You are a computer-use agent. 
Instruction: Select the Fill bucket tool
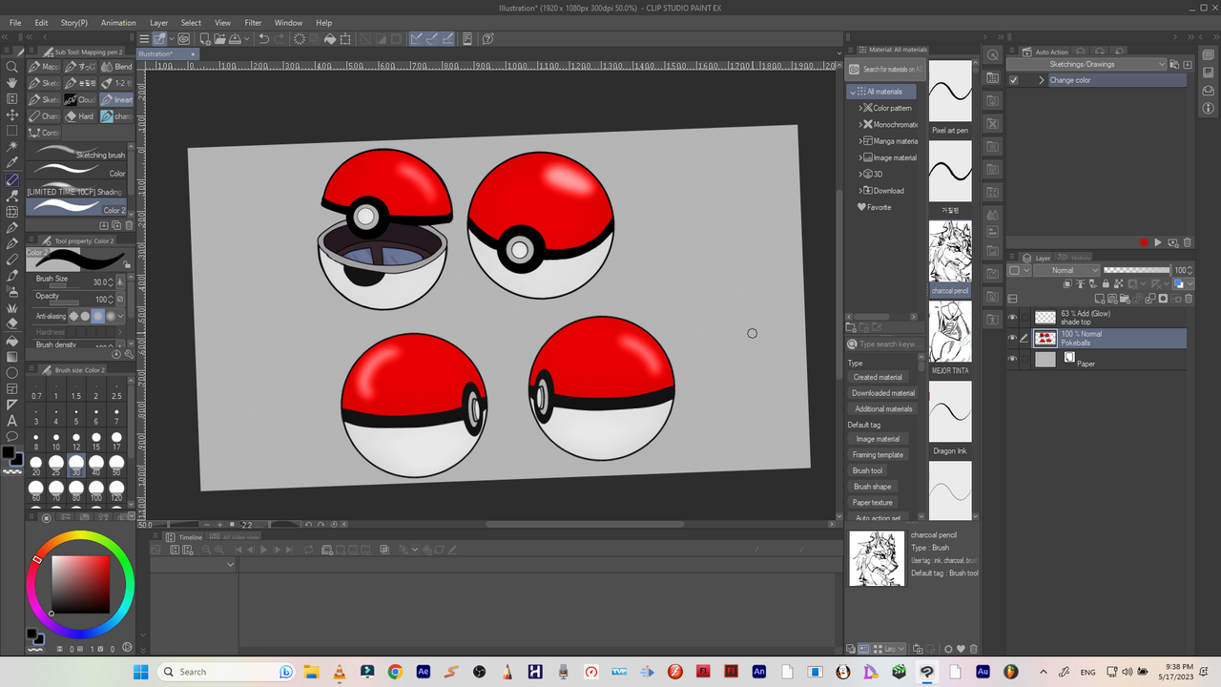[12, 341]
